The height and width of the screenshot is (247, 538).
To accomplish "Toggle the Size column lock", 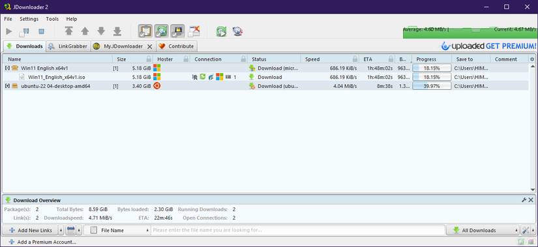I will pos(149,59).
